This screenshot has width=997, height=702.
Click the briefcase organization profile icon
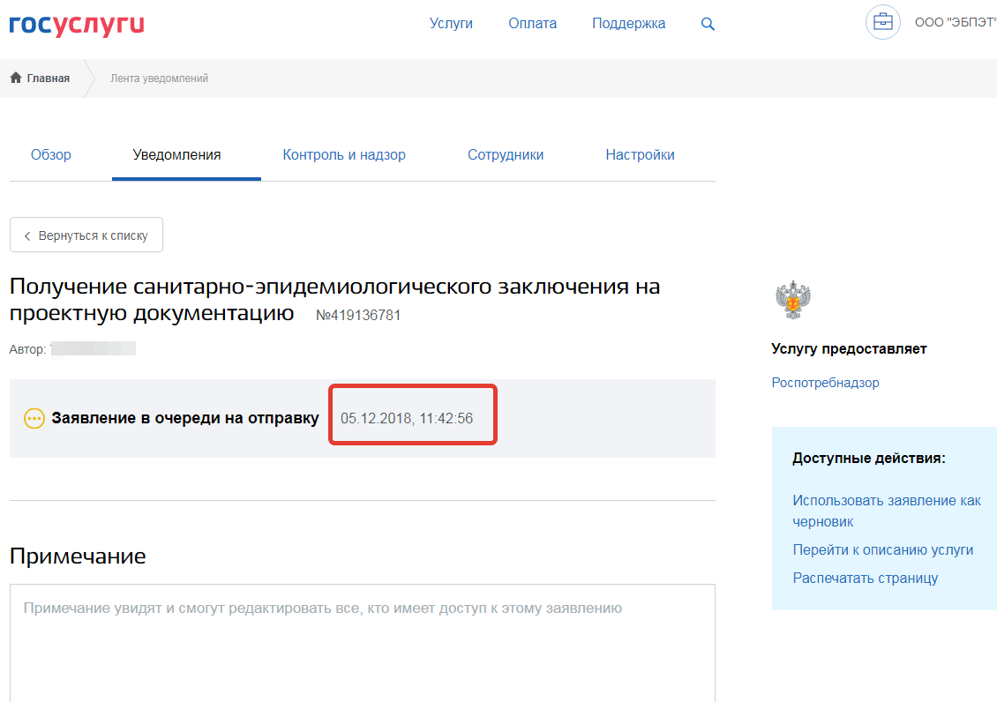882,23
